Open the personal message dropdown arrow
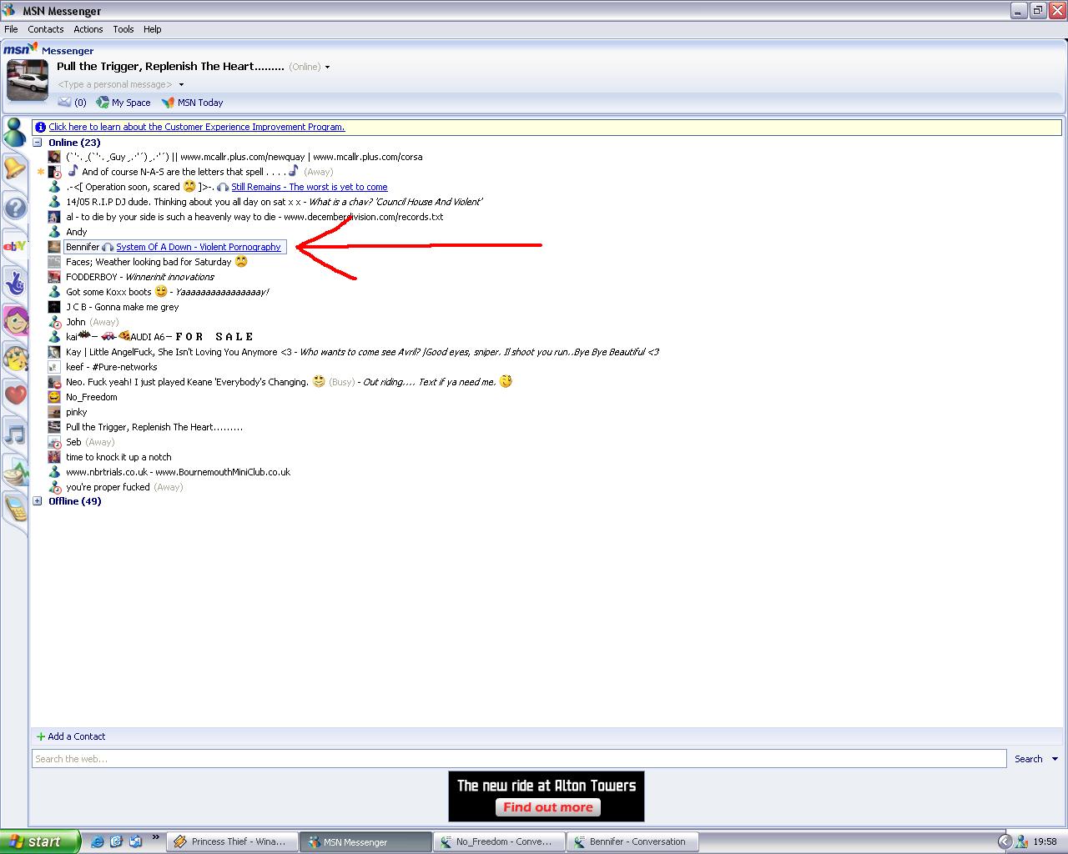This screenshot has height=854, width=1068. pos(181,84)
